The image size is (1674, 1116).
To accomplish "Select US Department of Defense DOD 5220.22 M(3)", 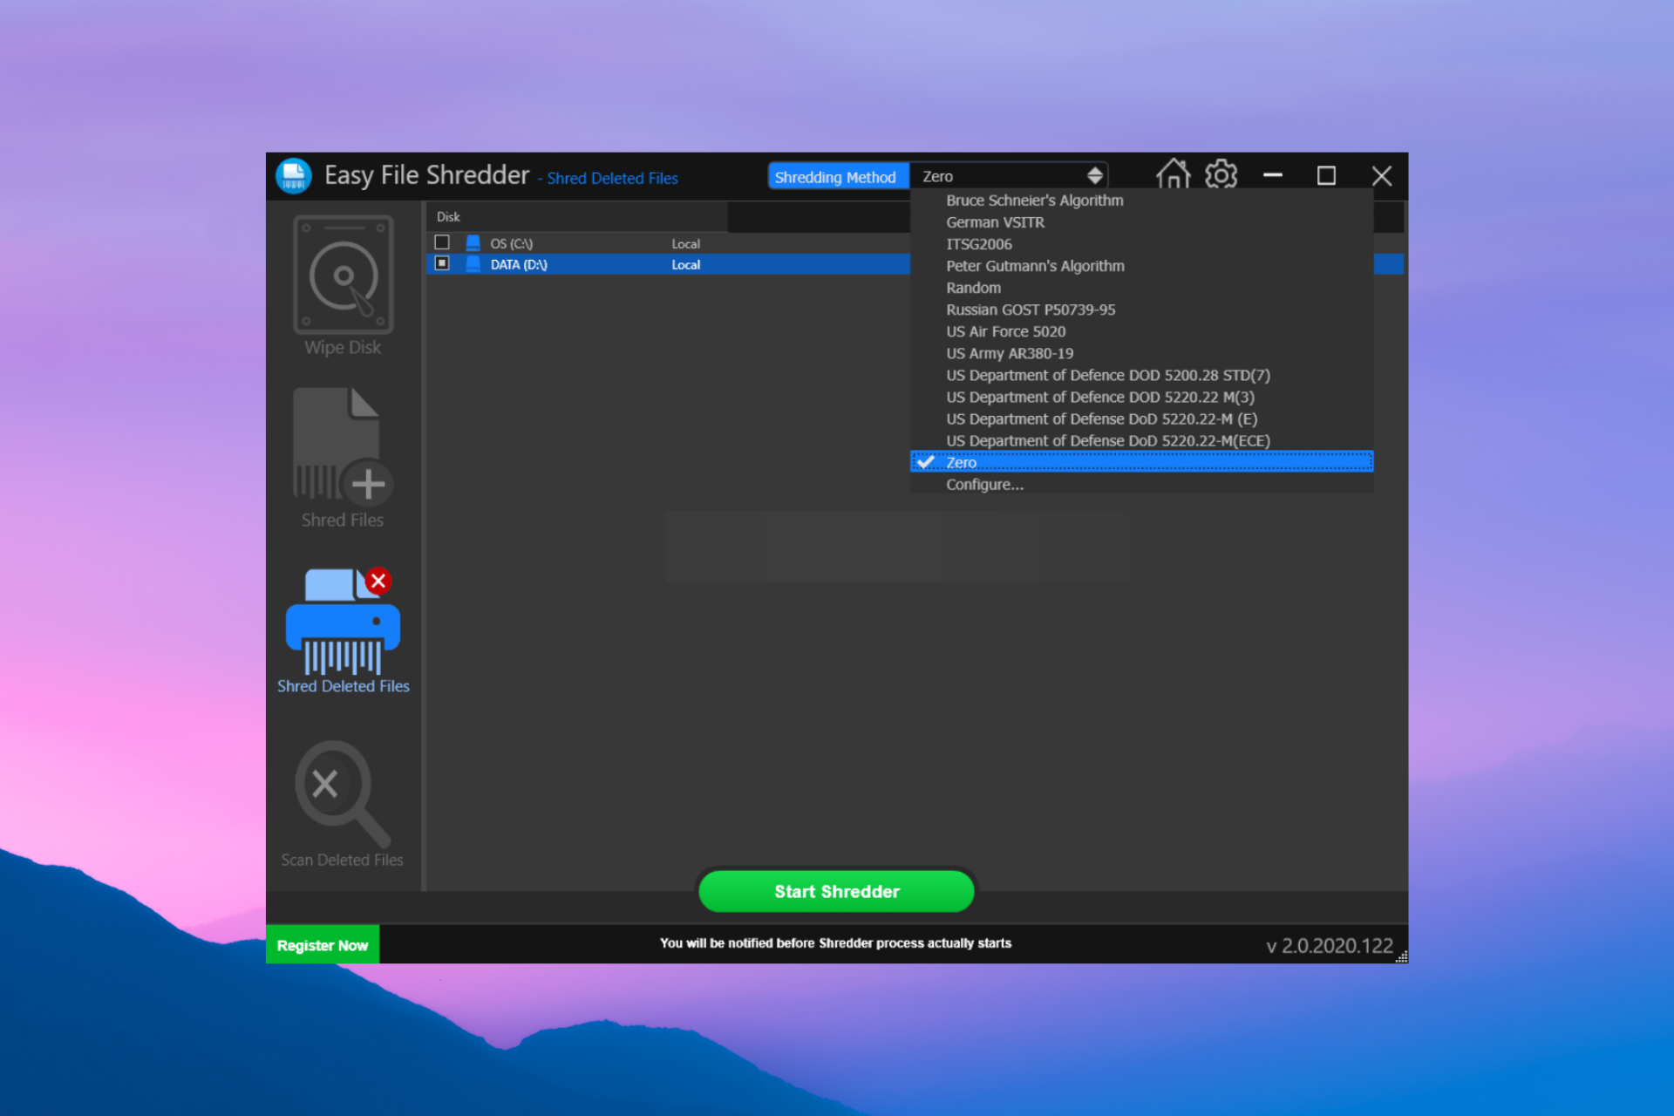I will pyautogui.click(x=1099, y=396).
